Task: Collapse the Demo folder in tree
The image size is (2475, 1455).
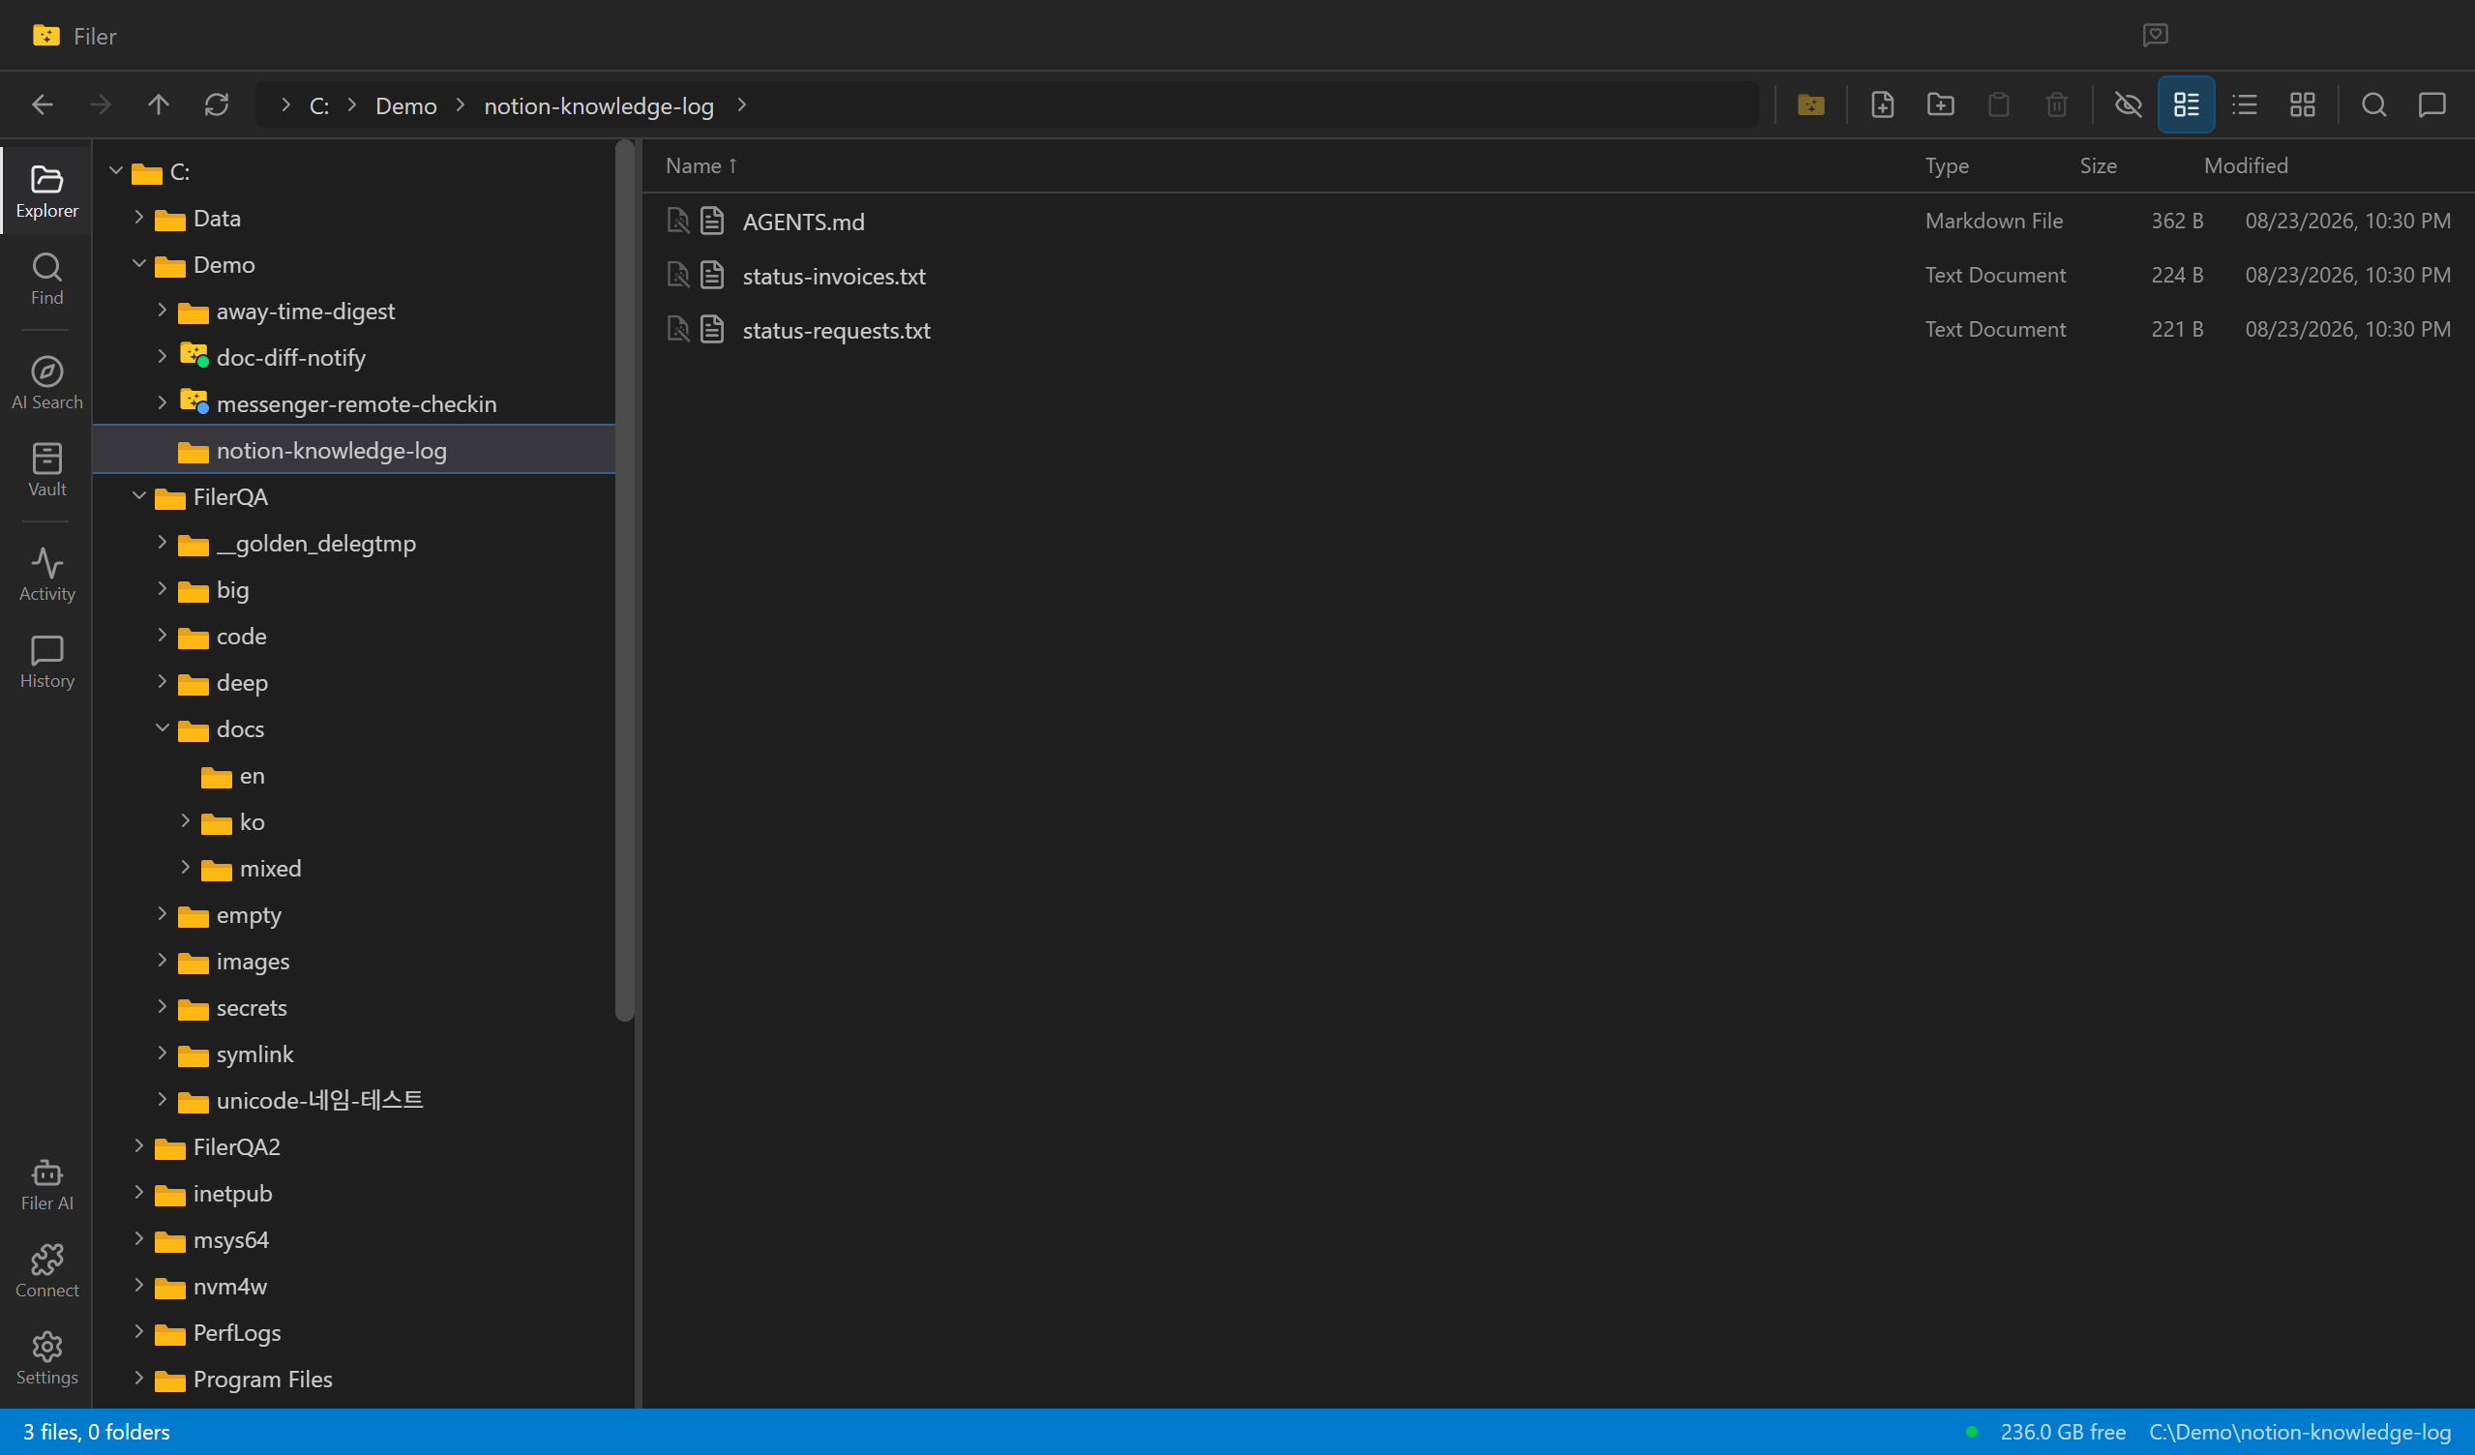Action: click(x=139, y=264)
